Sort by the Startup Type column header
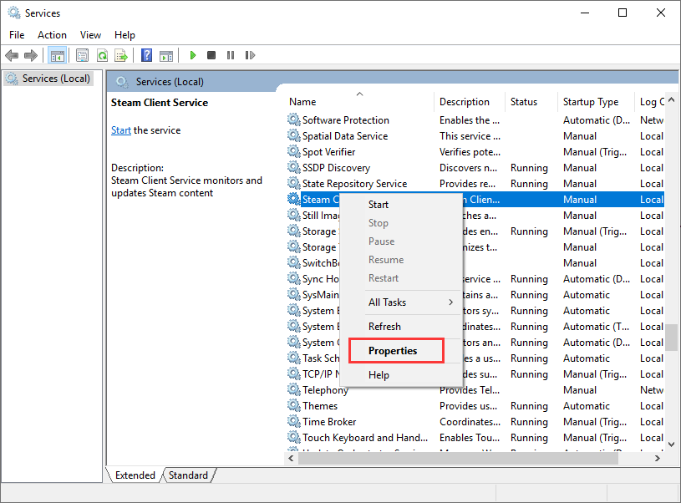Image resolution: width=681 pixels, height=503 pixels. pos(596,102)
